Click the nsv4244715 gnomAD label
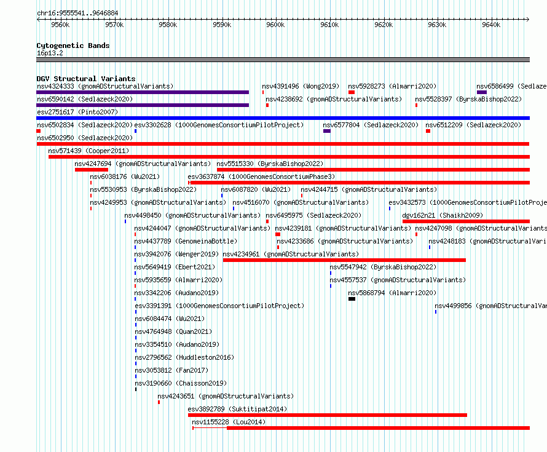547x452 pixels. click(369, 189)
